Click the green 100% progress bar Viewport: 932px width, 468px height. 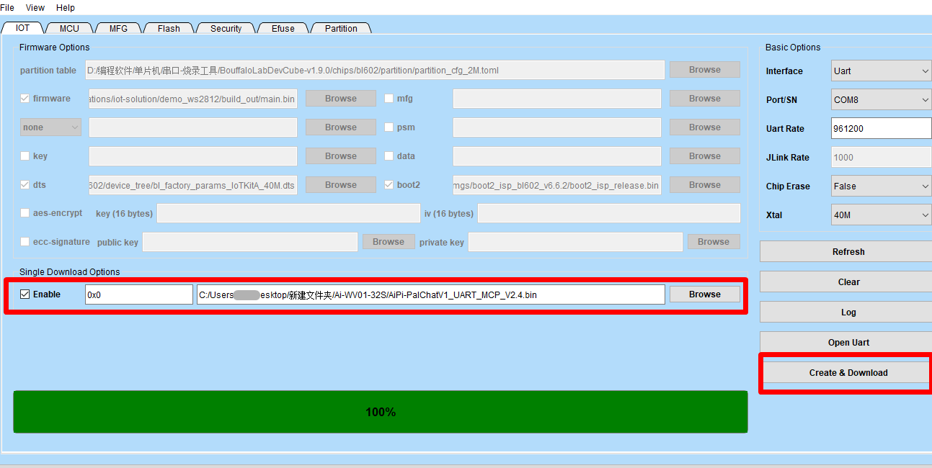(381, 412)
